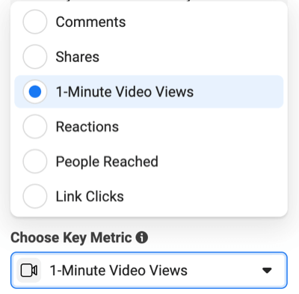This screenshot has height=294, width=299.
Task: Expand the Key Metric dropdown arrow
Action: (x=267, y=270)
